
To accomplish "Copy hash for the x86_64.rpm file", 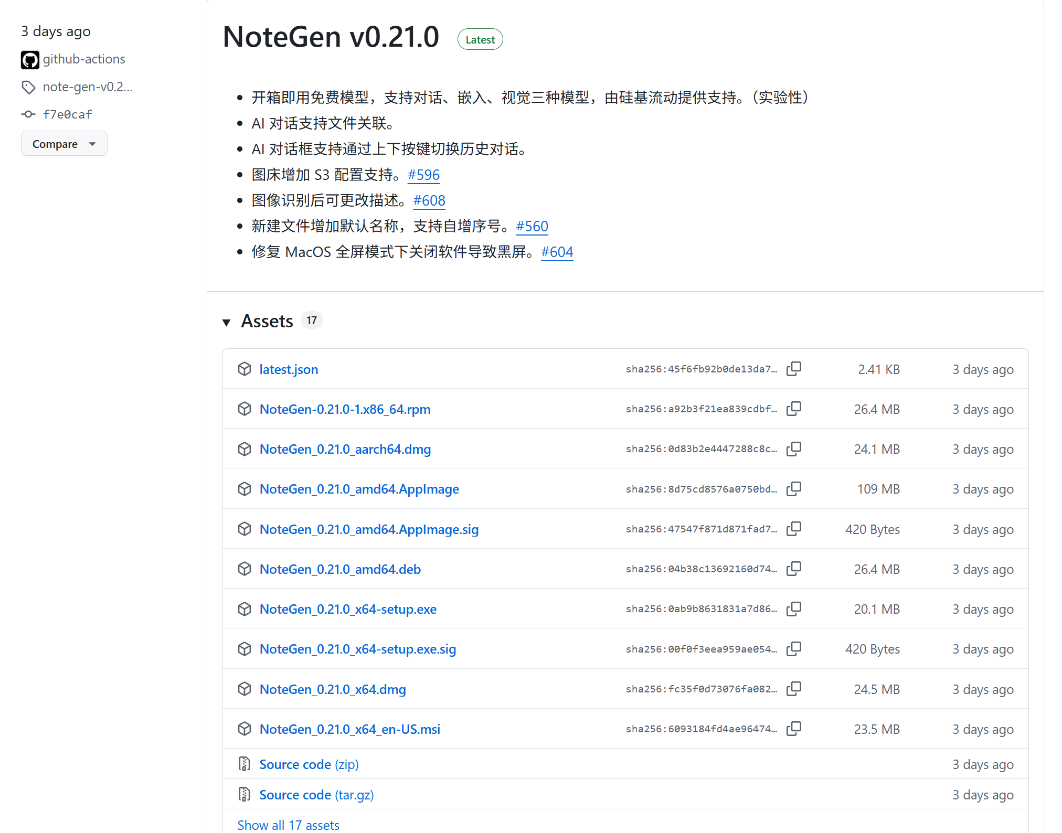I will point(794,409).
